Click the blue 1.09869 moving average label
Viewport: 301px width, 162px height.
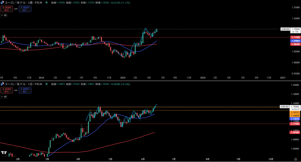pyautogui.click(x=295, y=41)
